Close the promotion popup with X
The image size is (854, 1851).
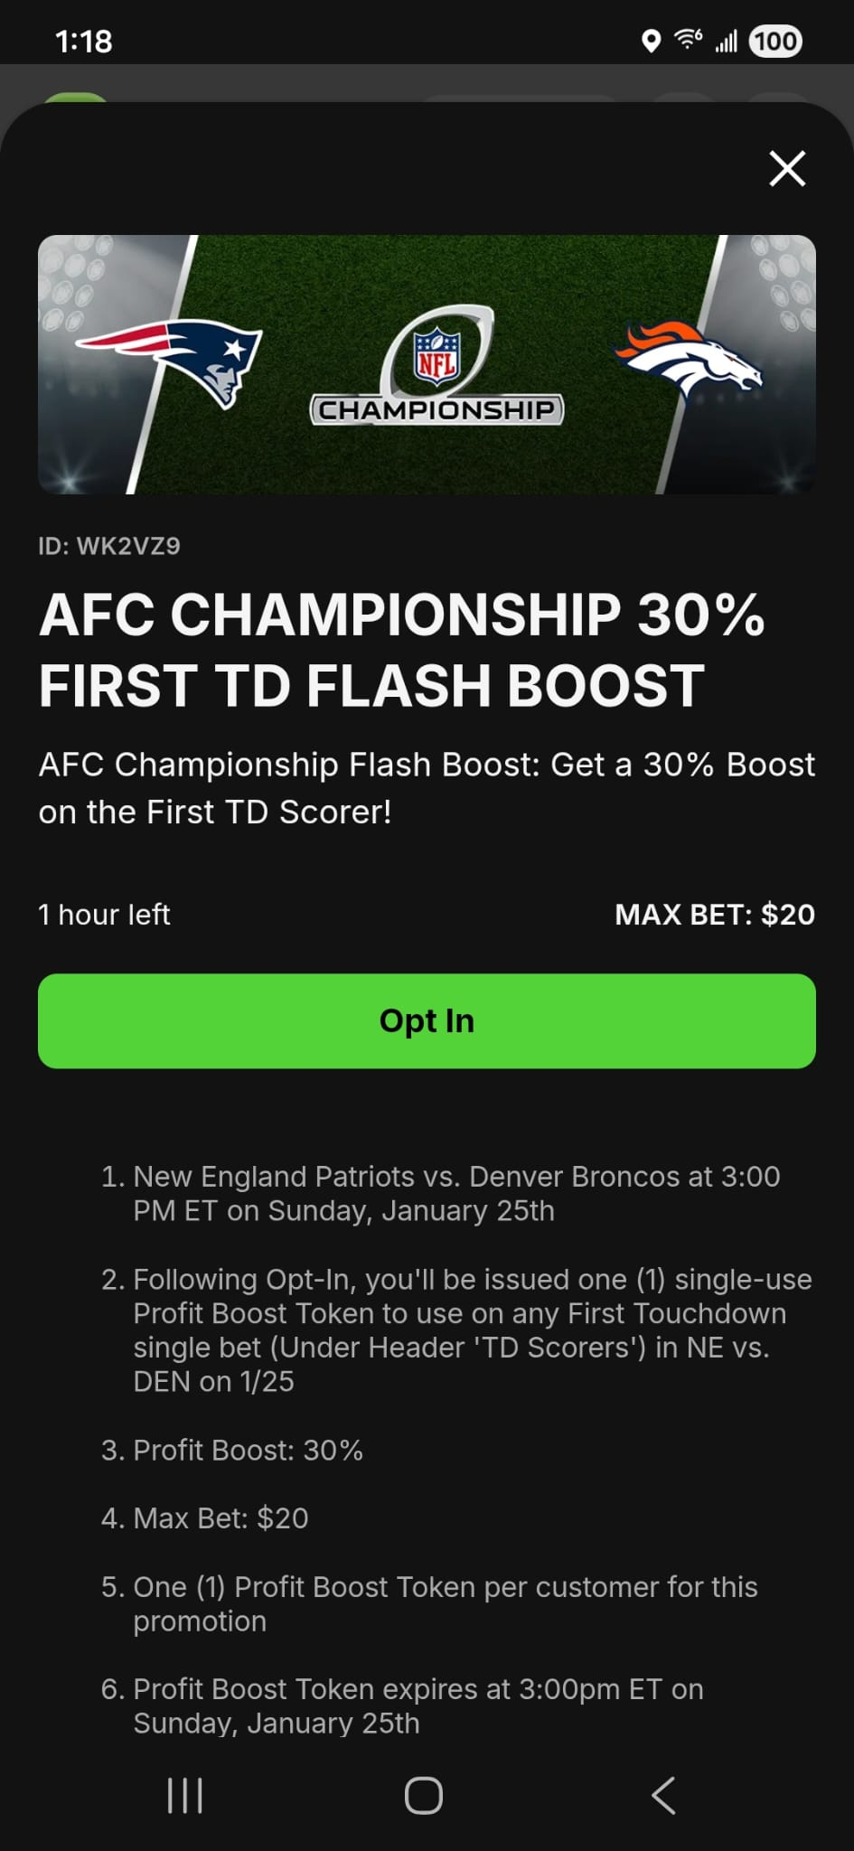coord(786,168)
